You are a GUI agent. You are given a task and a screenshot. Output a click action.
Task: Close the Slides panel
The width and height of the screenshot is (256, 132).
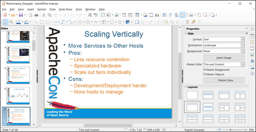[x=35, y=28]
